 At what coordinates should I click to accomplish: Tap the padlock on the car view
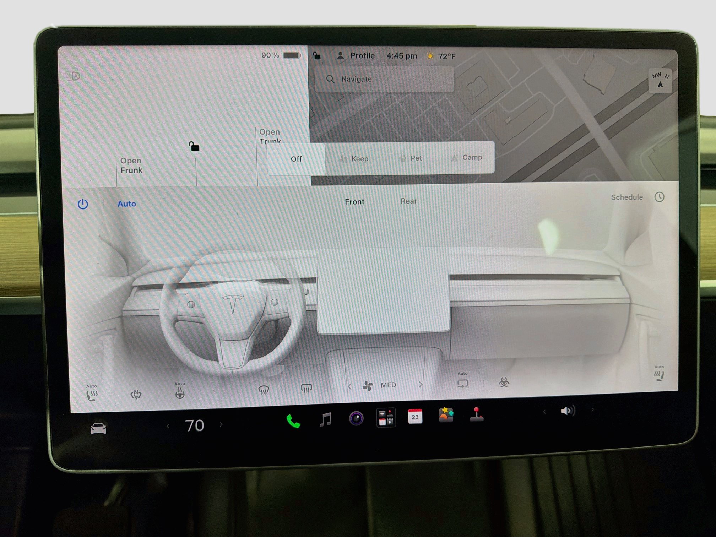tap(194, 146)
